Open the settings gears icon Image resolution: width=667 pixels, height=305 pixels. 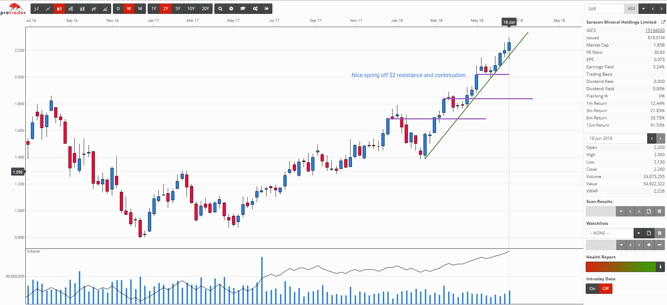(255, 9)
